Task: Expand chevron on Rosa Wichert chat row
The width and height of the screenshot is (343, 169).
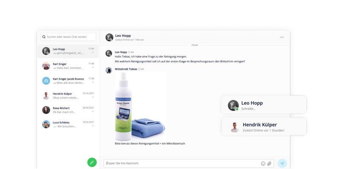Action: coord(93,112)
